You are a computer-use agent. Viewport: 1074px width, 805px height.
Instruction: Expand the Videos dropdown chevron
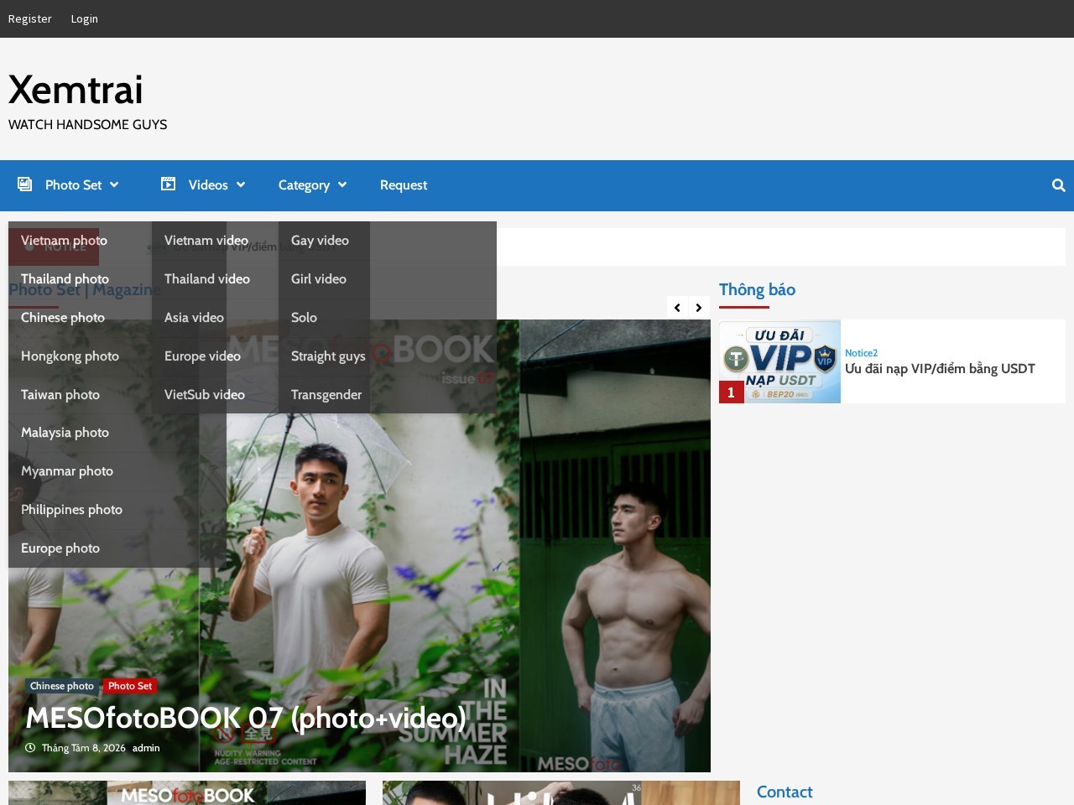coord(241,185)
